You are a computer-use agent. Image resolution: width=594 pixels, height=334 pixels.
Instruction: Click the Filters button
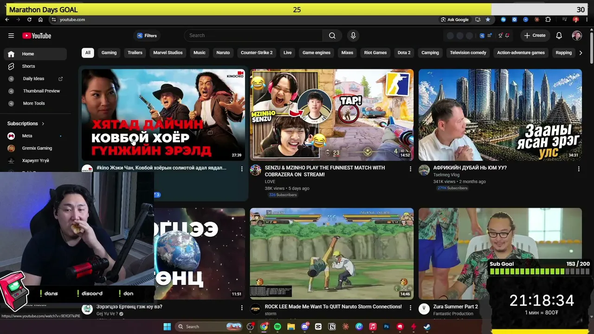coord(147,36)
